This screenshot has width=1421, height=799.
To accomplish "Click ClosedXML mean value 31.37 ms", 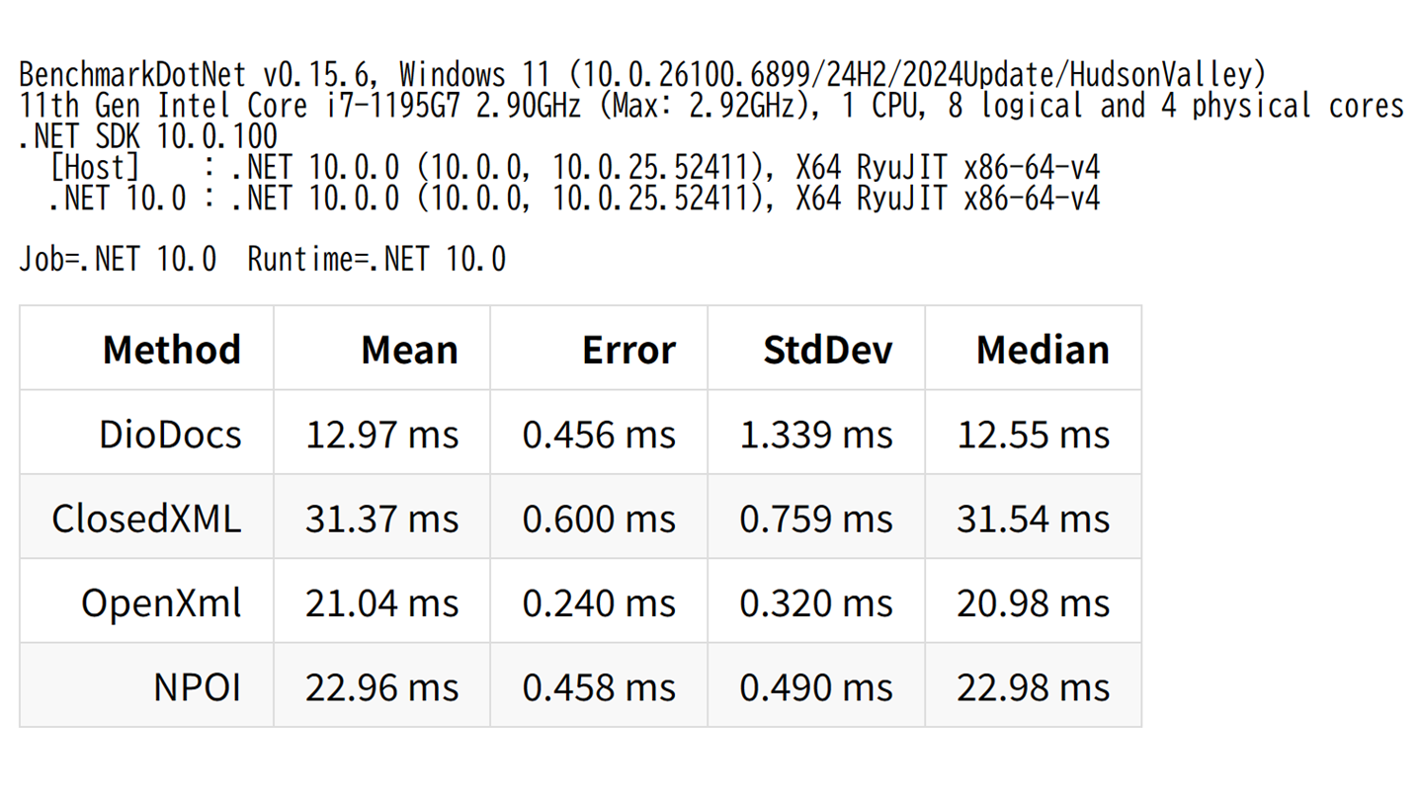I will pos(381,519).
